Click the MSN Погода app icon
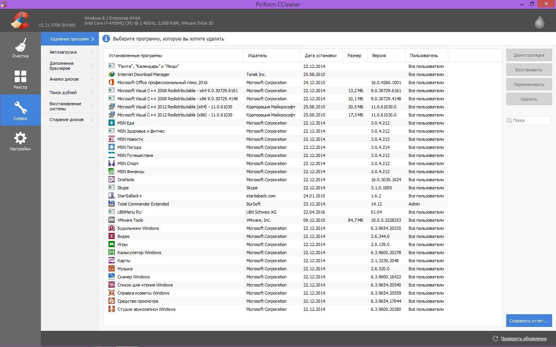The width and height of the screenshot is (556, 347). [x=112, y=147]
